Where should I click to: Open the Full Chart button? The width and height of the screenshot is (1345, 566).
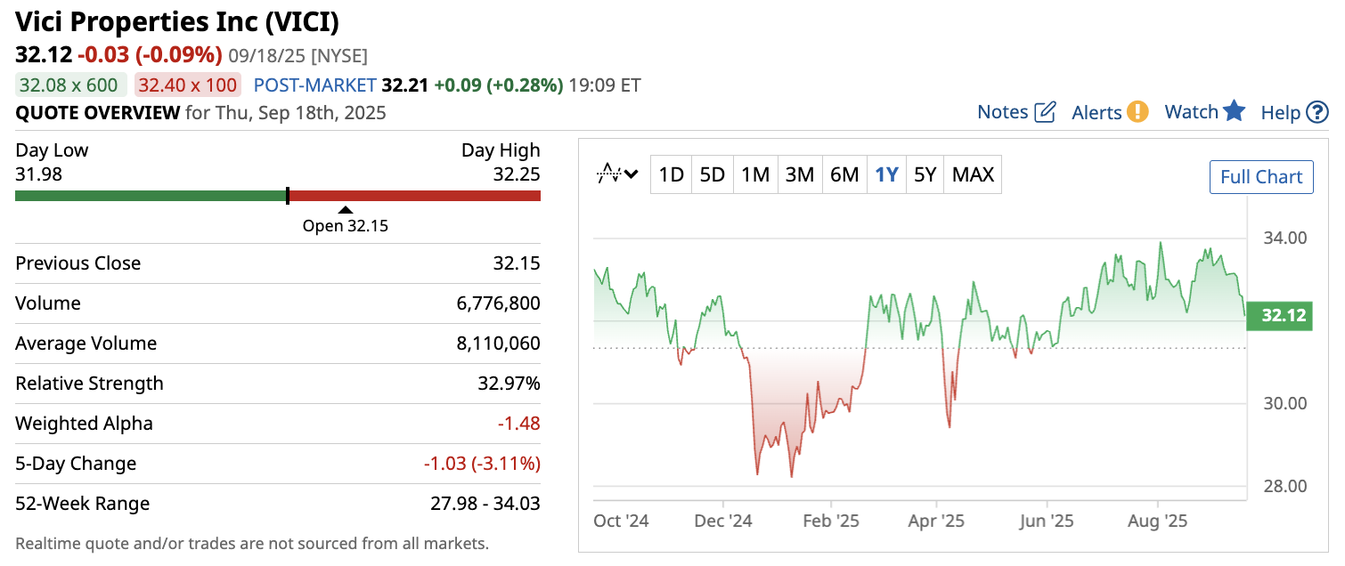(1261, 176)
